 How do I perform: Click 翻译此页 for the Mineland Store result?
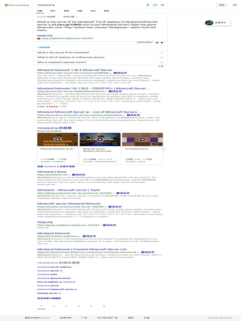(79, 175)
